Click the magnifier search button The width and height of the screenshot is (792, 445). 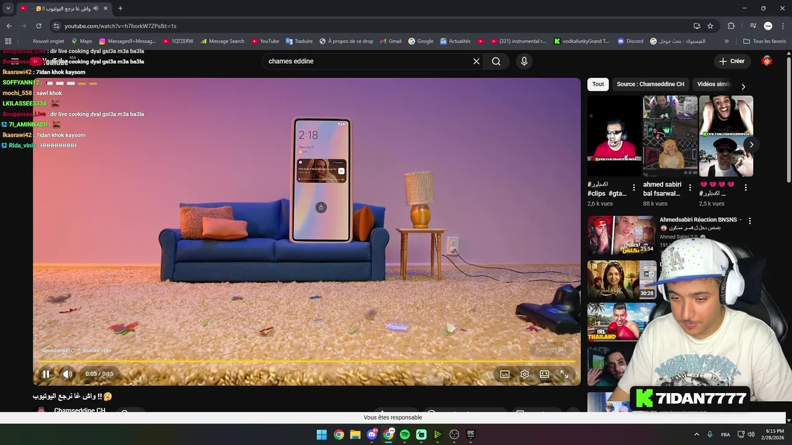click(496, 61)
